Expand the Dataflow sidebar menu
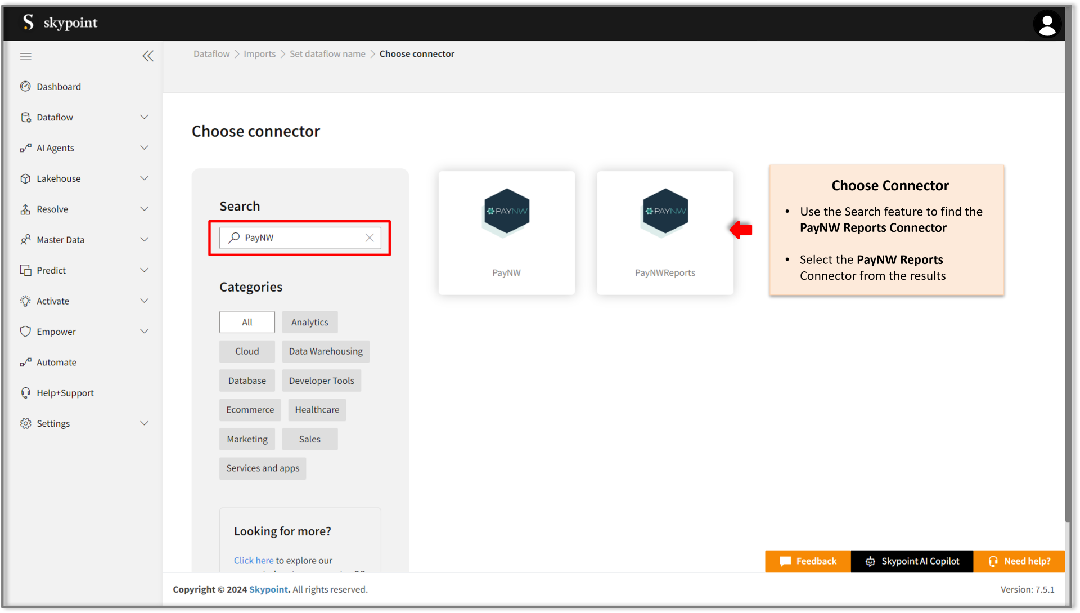Viewport: 1080px width, 613px height. 55,117
